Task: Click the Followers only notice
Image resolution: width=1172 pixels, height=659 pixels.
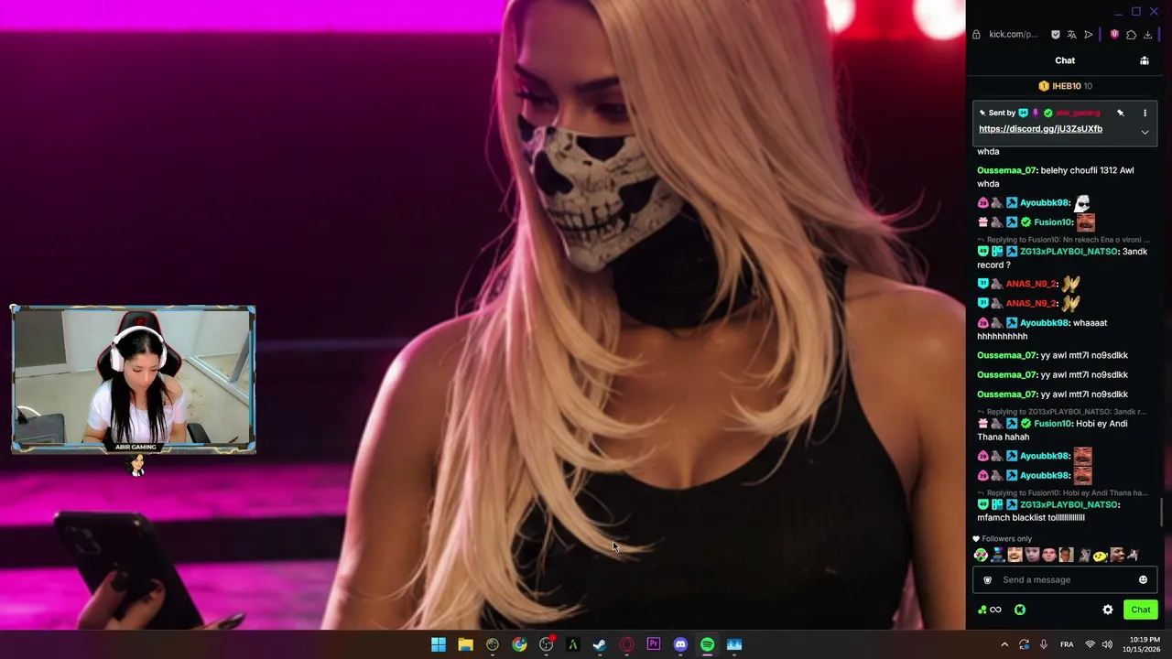Action: [x=1002, y=539]
